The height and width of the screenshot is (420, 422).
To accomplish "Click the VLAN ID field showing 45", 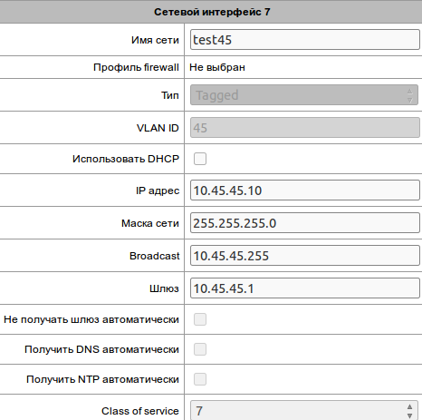I will pos(305,128).
